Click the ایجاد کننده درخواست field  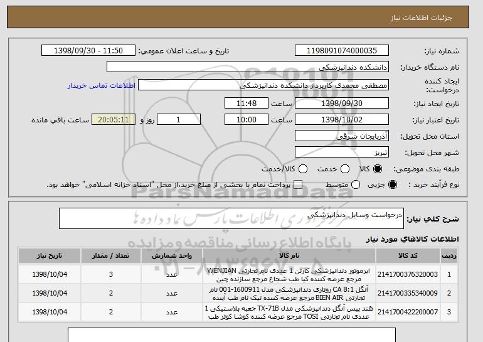(263, 85)
